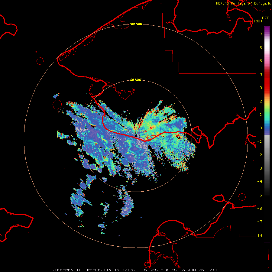The width and height of the screenshot is (272, 272).
Task: Click the DZD product label
Action: [266, 18]
